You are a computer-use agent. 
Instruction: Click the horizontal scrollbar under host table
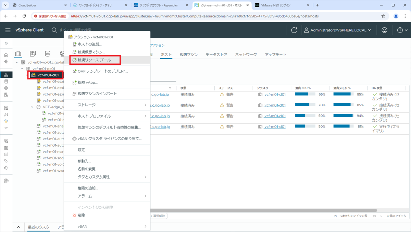(263, 210)
